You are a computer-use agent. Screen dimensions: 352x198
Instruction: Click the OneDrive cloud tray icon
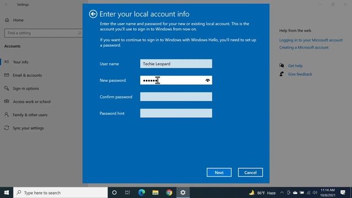(x=295, y=193)
